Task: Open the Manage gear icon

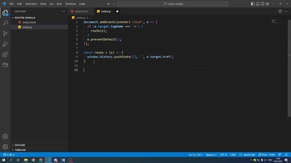Action: tap(5, 147)
